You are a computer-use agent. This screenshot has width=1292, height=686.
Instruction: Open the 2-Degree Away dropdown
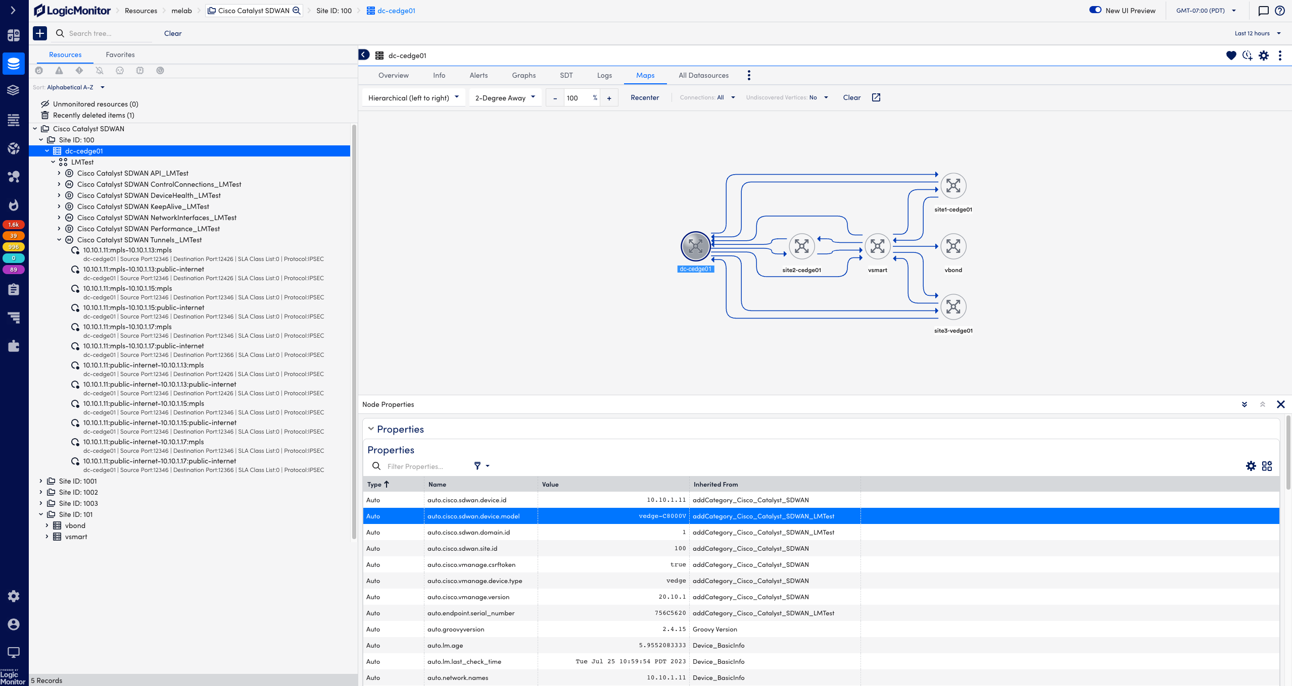504,97
